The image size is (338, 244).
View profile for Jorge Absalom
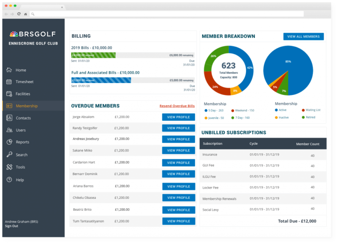[x=178, y=117]
